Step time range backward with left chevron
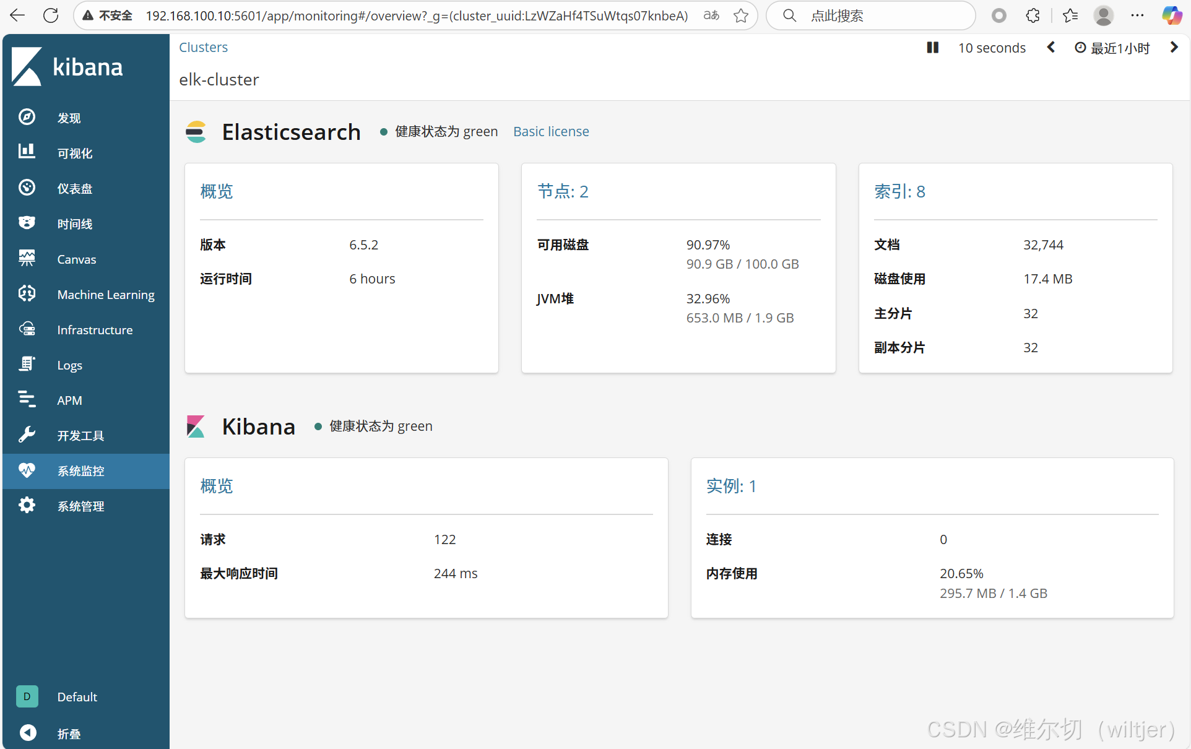Image resolution: width=1191 pixels, height=749 pixels. (1050, 48)
